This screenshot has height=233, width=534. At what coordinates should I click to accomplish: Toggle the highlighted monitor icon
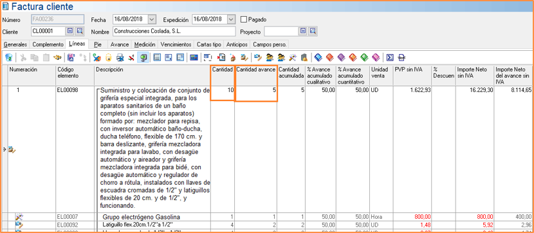(x=143, y=57)
